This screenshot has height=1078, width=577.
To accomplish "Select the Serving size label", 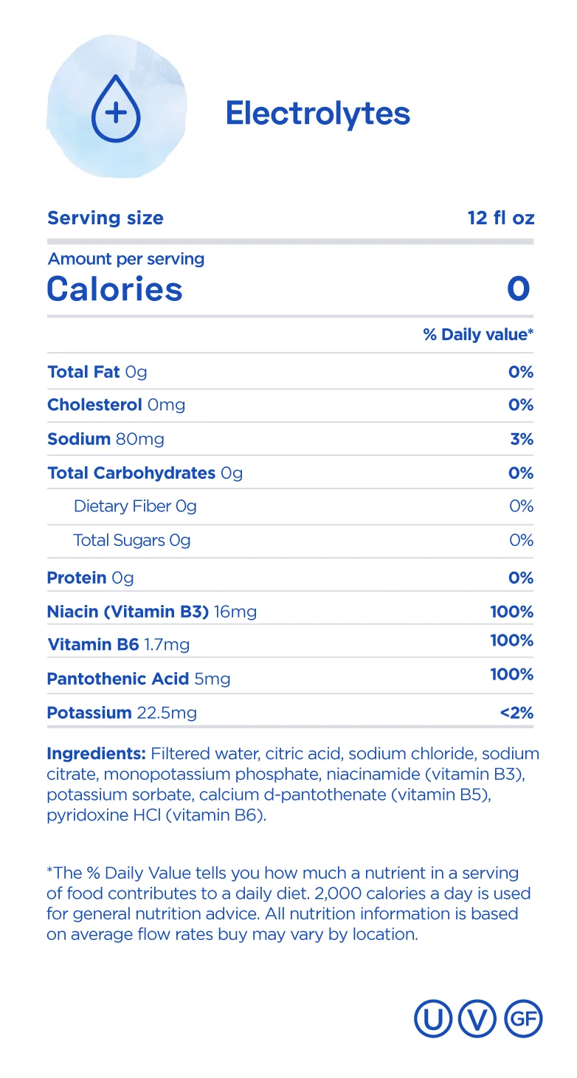I will point(106,218).
